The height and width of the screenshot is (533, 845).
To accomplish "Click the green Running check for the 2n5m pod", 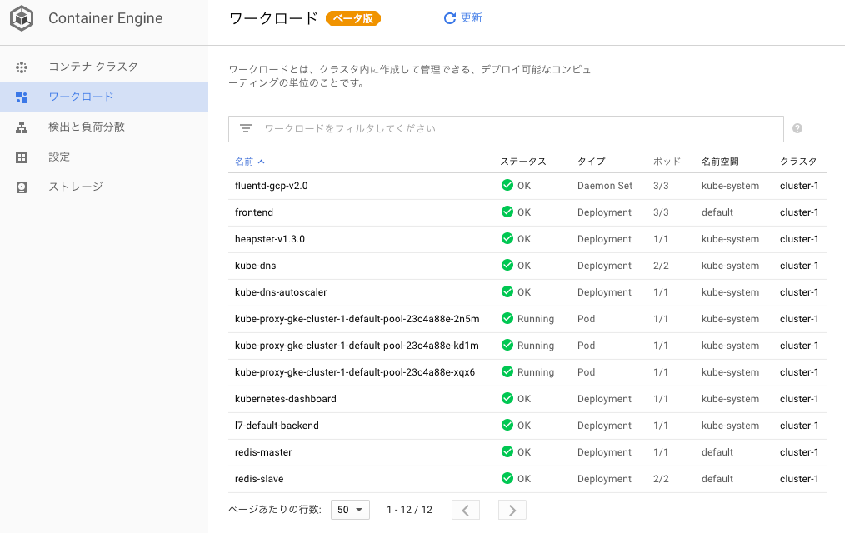I will point(507,318).
